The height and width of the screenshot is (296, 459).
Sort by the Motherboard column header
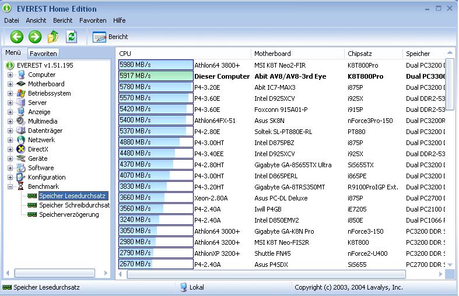[x=297, y=54]
